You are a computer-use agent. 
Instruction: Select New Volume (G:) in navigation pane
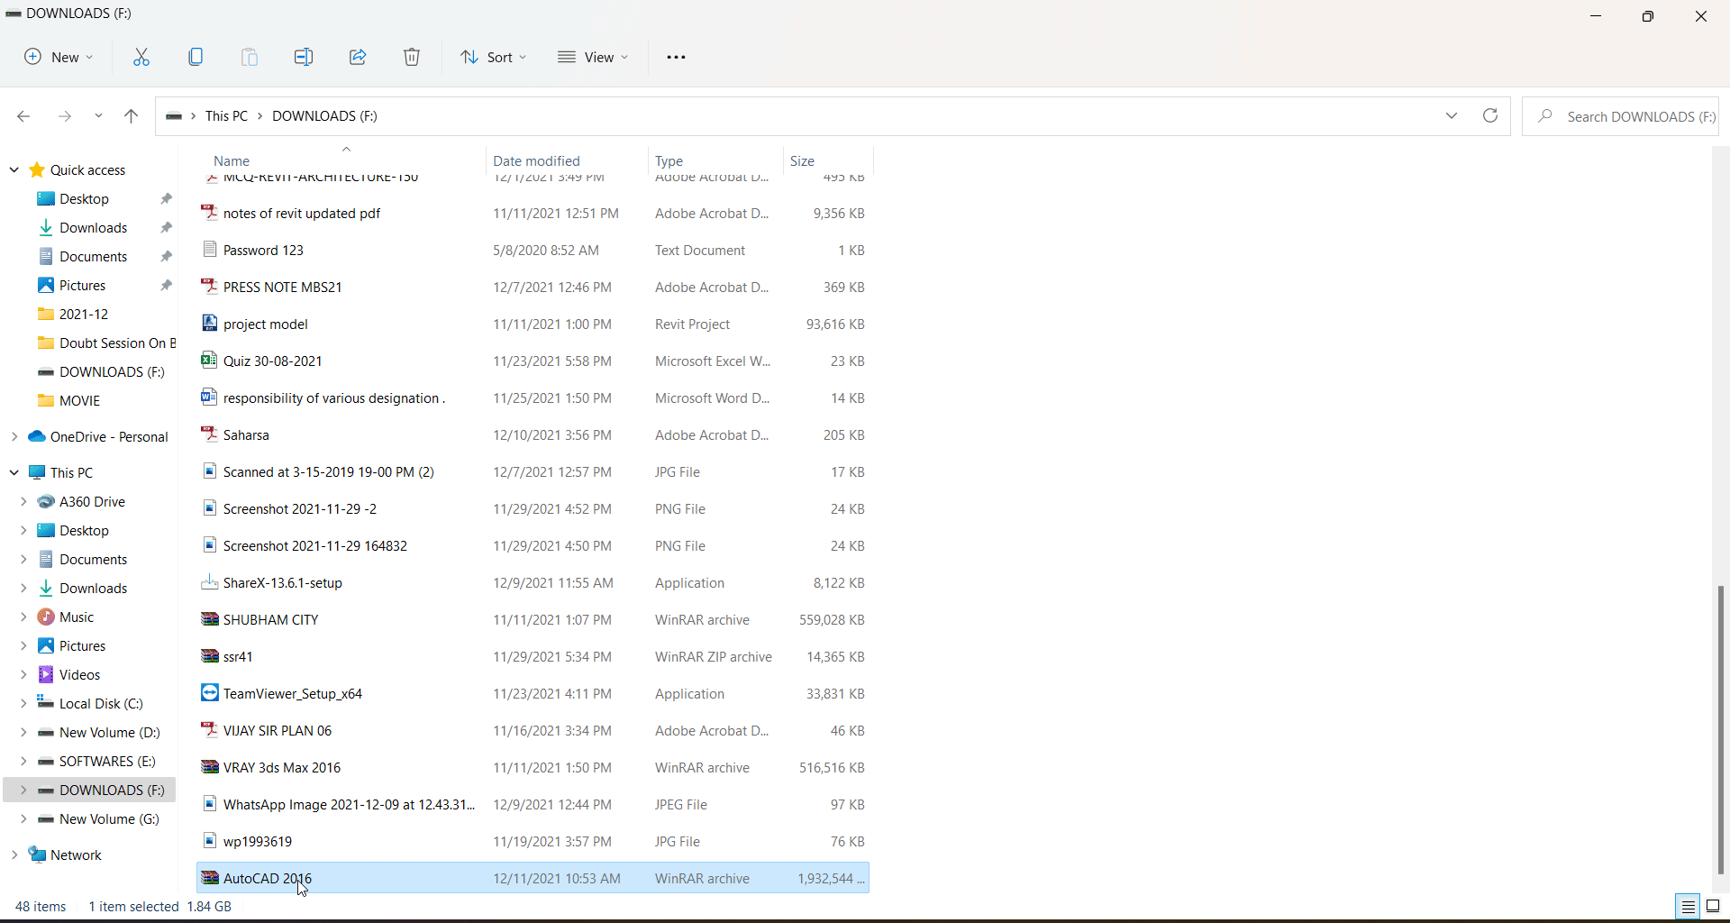tap(109, 818)
